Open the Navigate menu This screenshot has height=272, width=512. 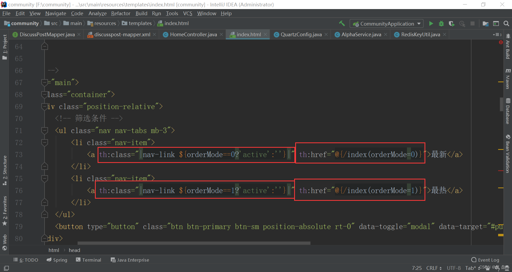tap(55, 13)
